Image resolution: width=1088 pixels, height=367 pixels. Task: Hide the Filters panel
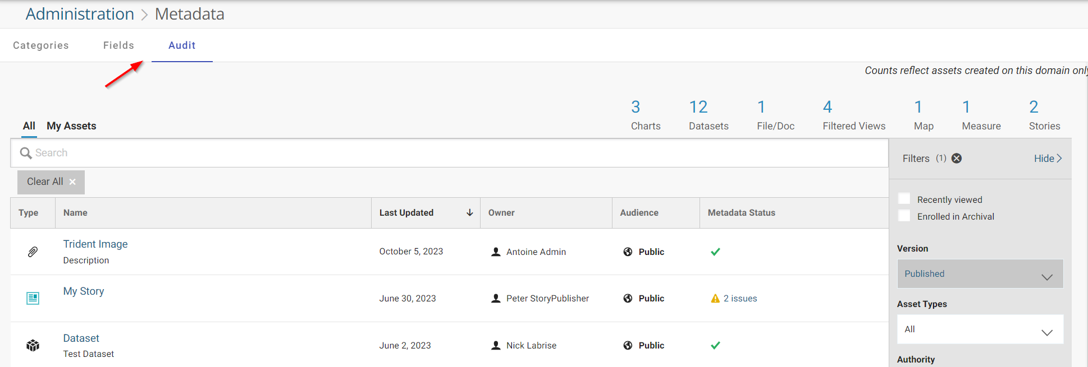(x=1048, y=159)
